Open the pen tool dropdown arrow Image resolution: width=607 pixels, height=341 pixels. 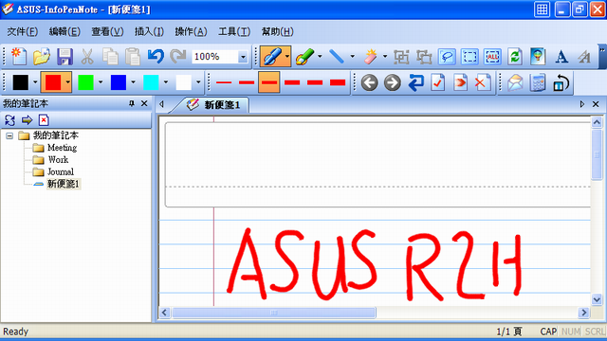click(x=287, y=57)
